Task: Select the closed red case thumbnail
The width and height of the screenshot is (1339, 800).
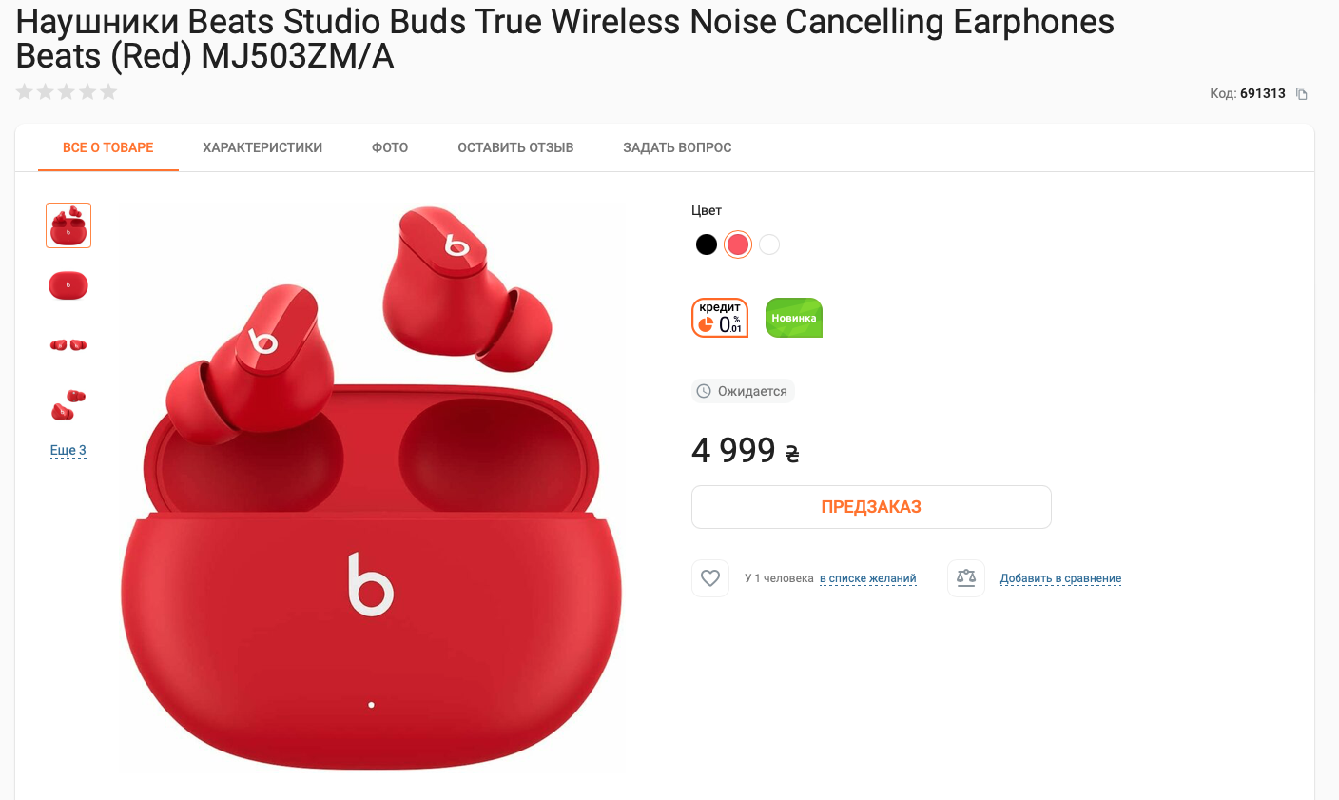Action: click(68, 285)
